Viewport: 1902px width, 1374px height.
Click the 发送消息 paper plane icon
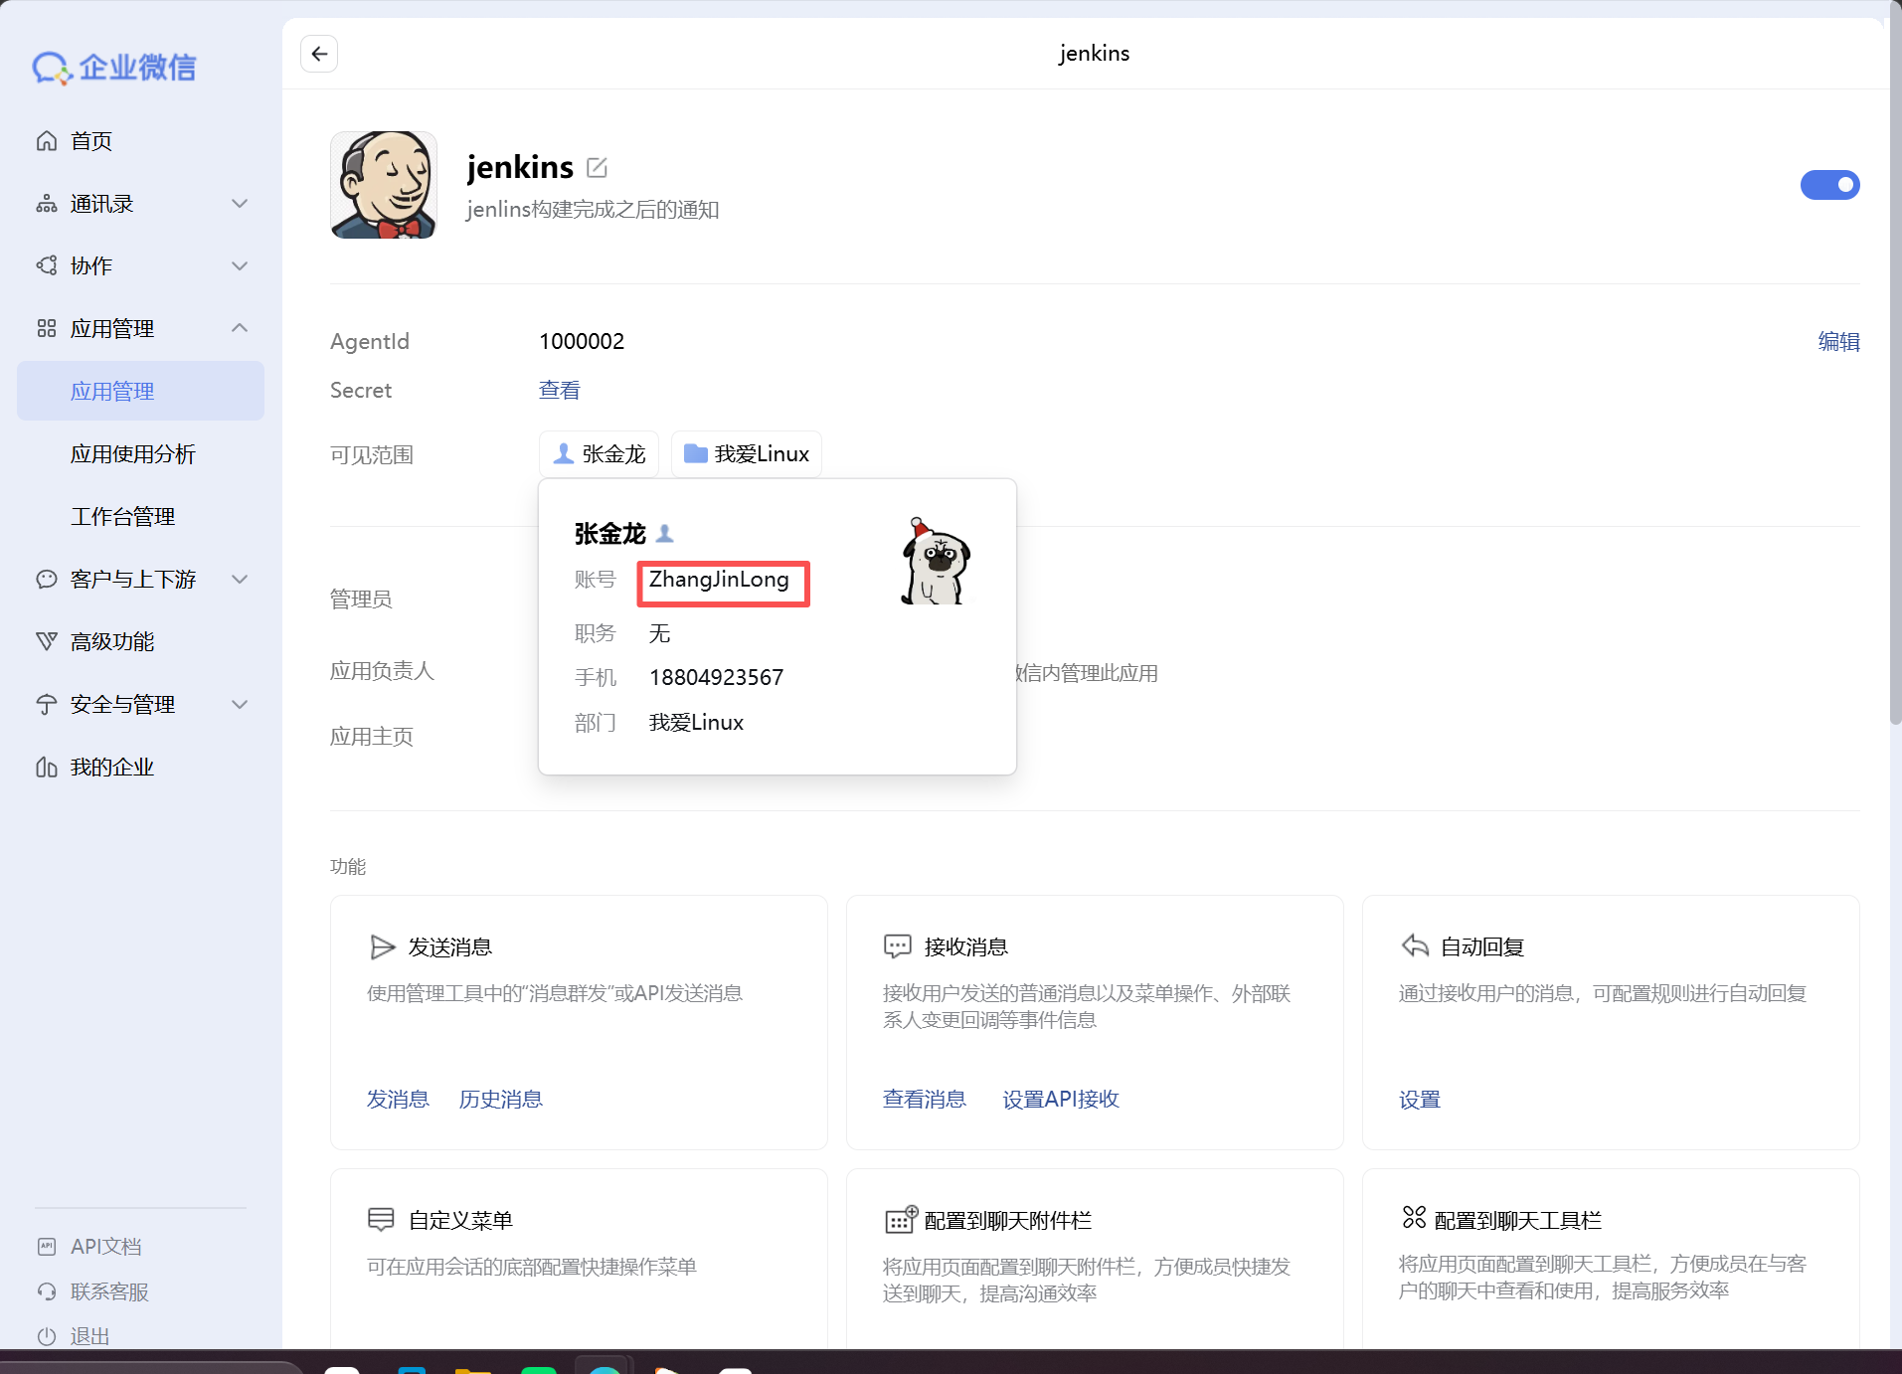click(383, 947)
